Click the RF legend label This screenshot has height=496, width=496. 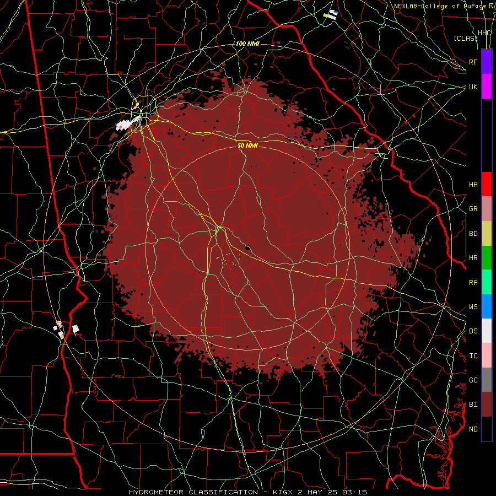click(x=473, y=62)
